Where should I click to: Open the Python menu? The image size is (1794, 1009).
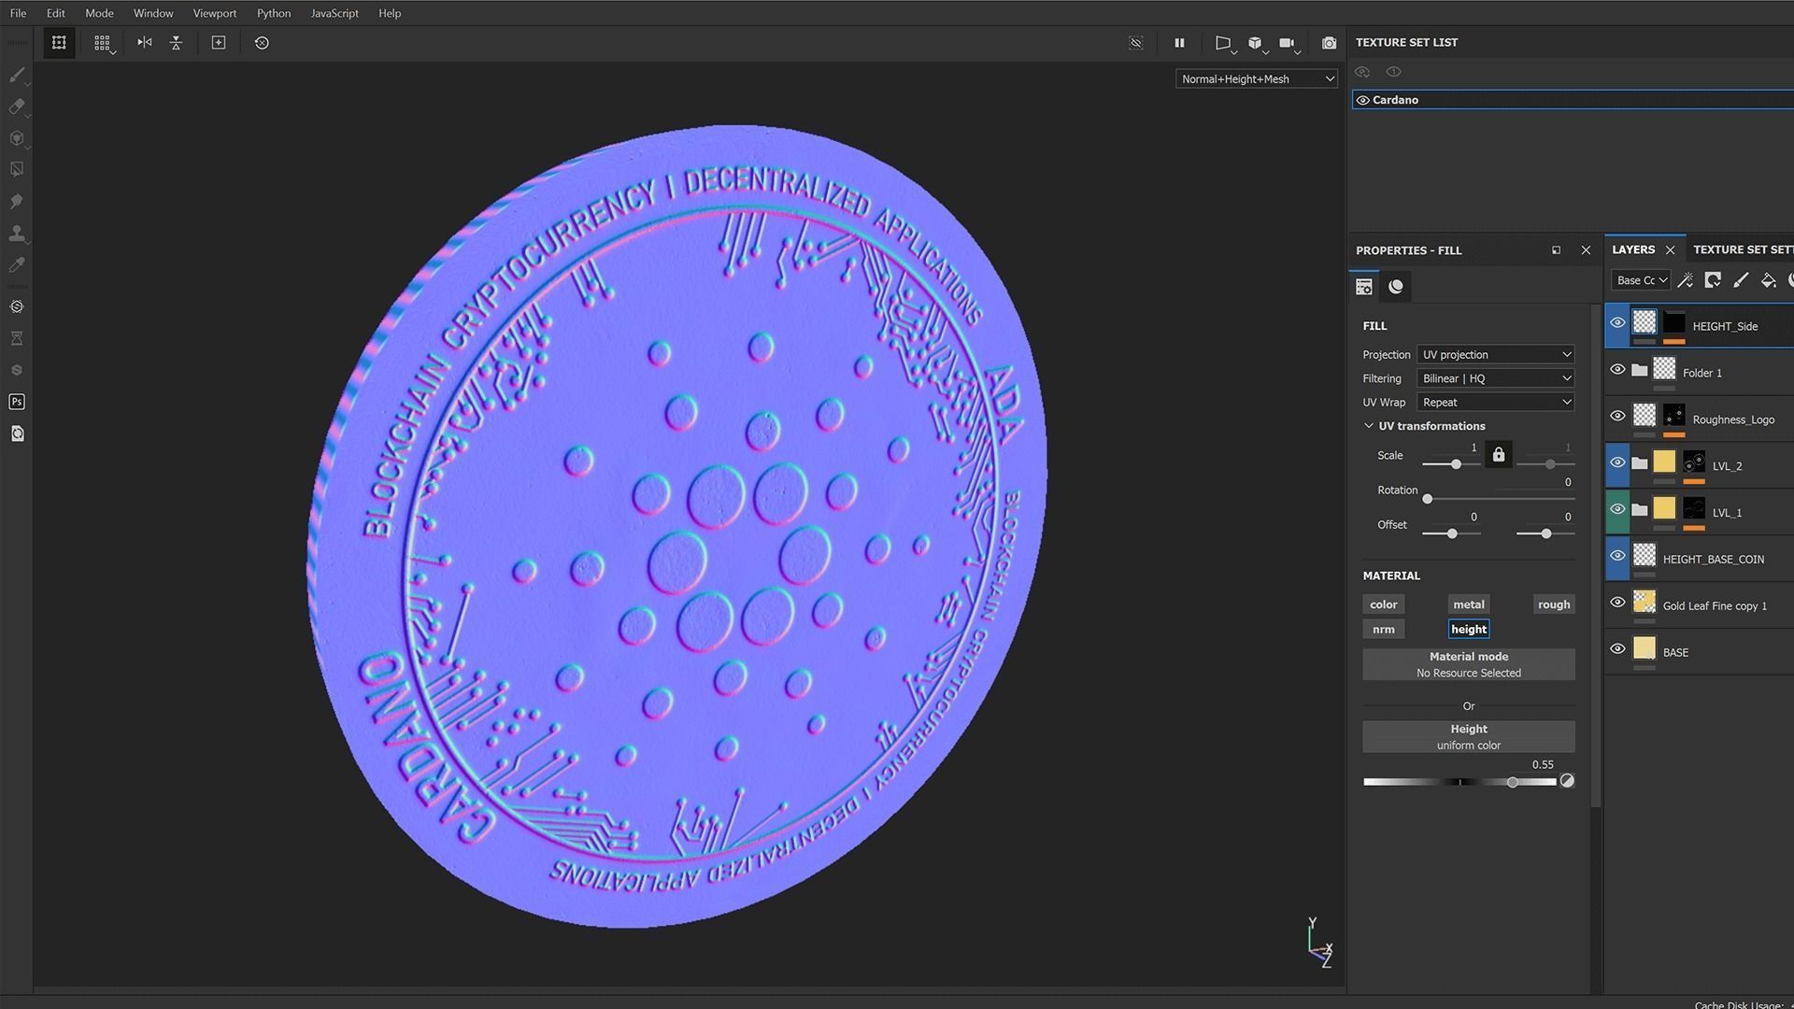click(274, 13)
